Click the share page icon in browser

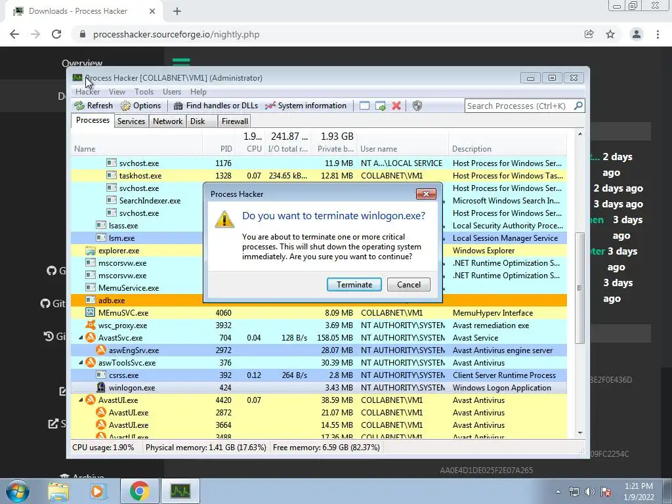[x=589, y=34]
